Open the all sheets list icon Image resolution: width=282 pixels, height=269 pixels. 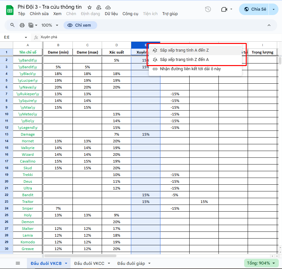[x=18, y=263]
